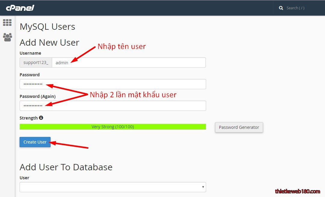Click the MySQL Users page heading
The height and width of the screenshot is (197, 325).
(47, 27)
